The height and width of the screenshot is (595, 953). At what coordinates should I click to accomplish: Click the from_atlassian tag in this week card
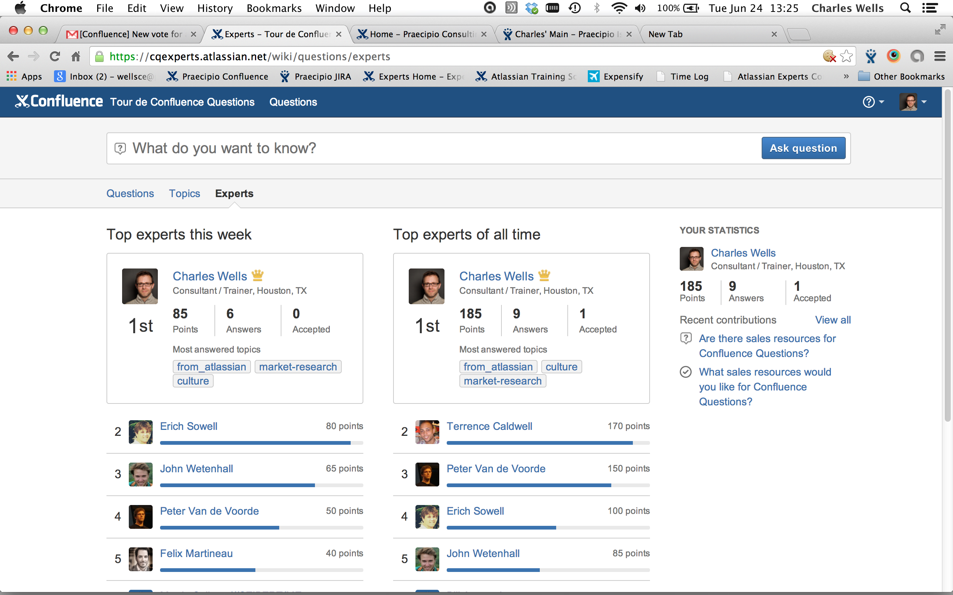pyautogui.click(x=211, y=367)
